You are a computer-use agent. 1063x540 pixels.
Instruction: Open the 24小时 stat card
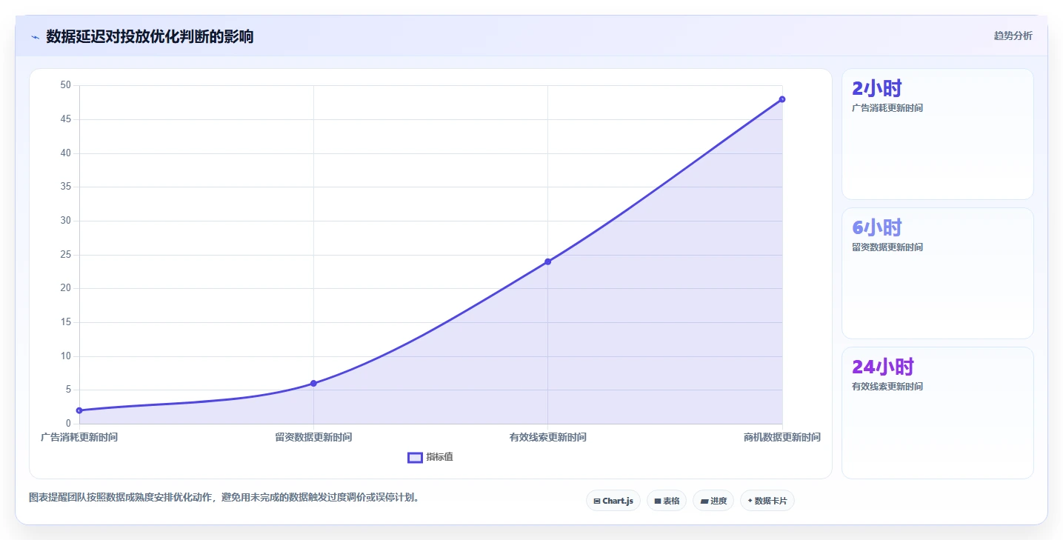938,413
